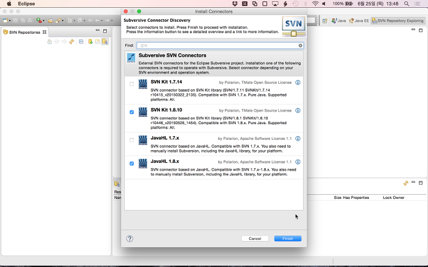Minimize the bottom properties panel
The image size is (428, 267).
point(414,182)
